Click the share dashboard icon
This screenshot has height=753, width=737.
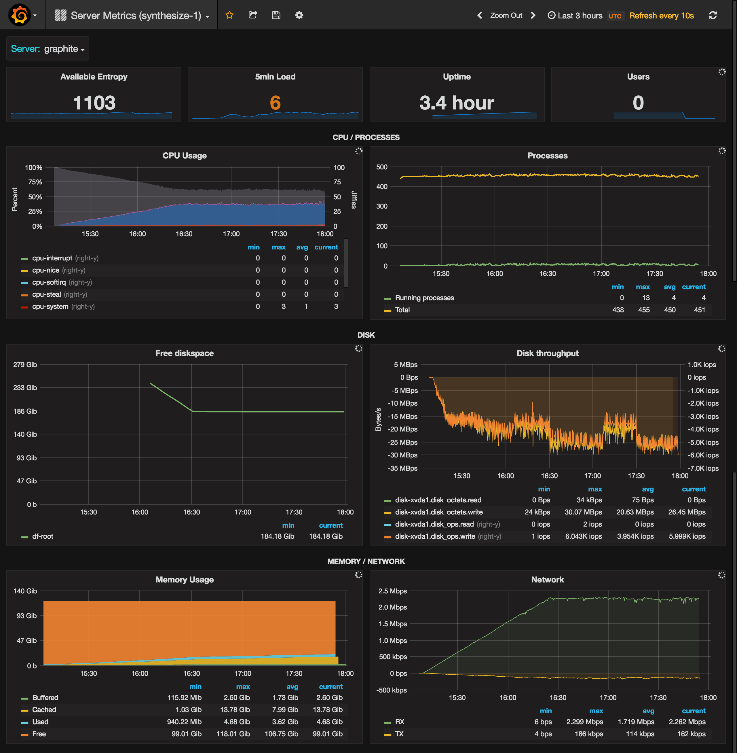tap(253, 16)
